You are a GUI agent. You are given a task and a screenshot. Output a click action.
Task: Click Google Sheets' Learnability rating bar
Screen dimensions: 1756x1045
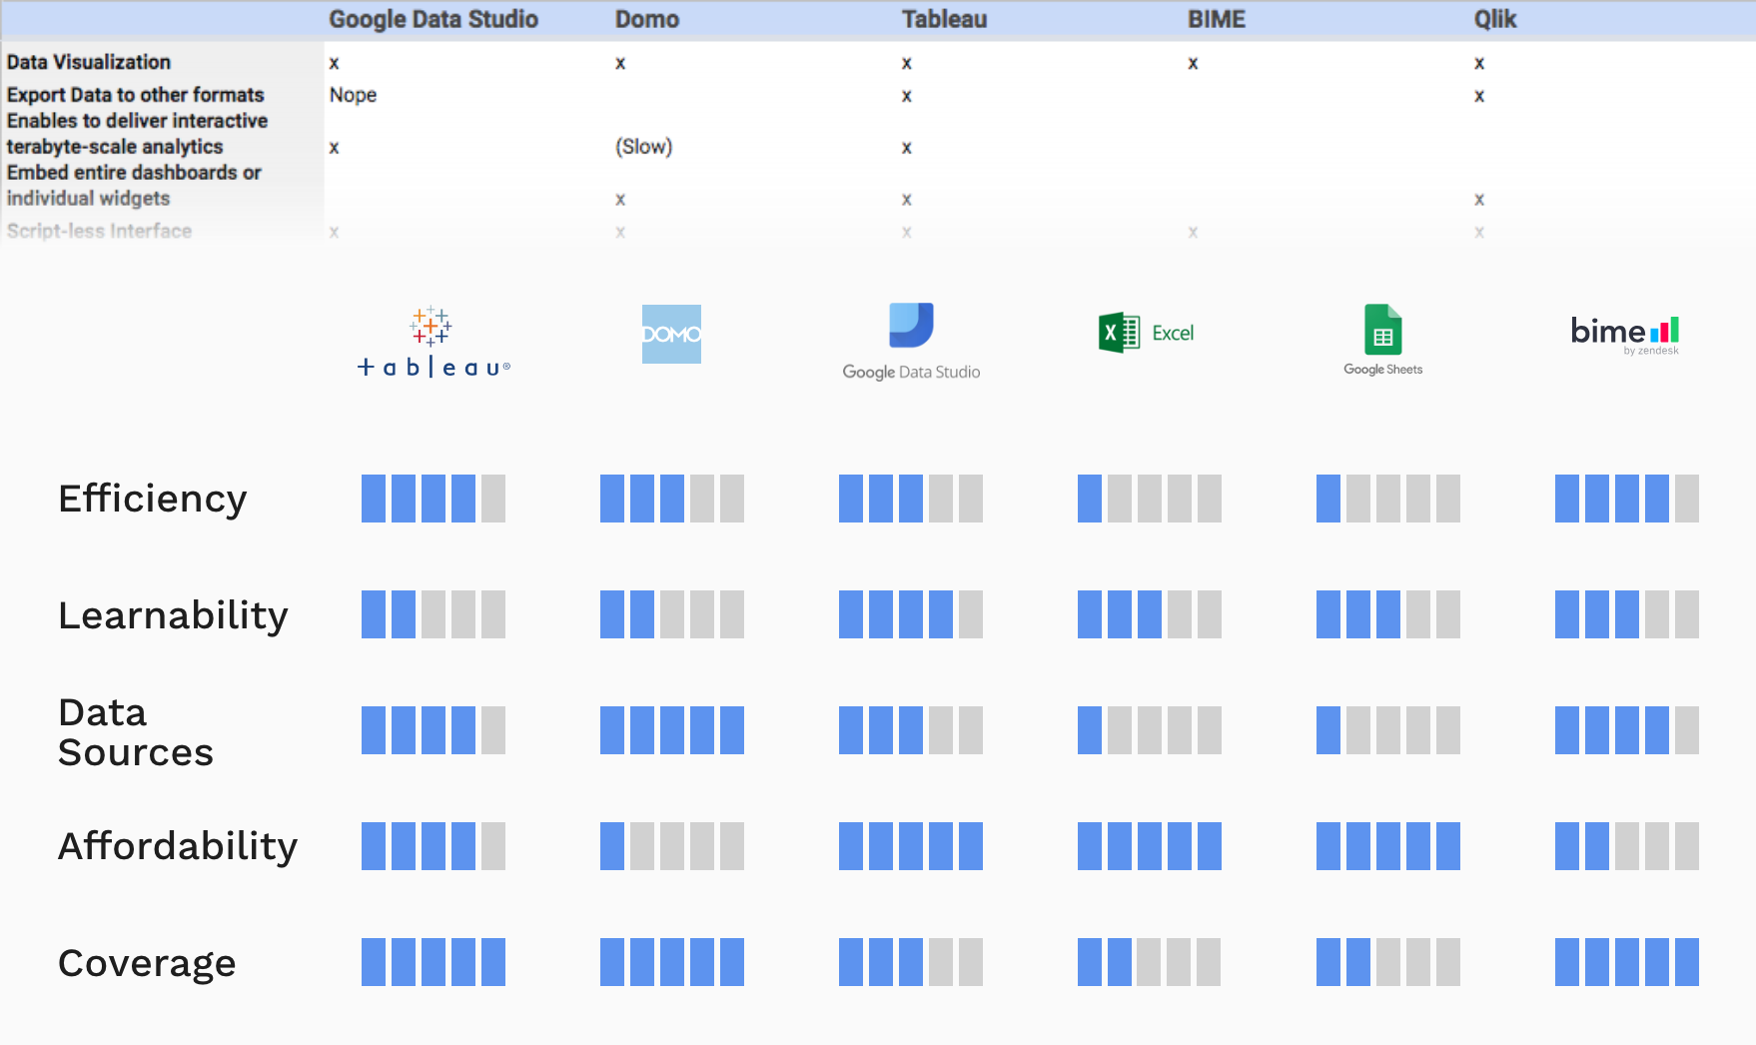(x=1388, y=614)
